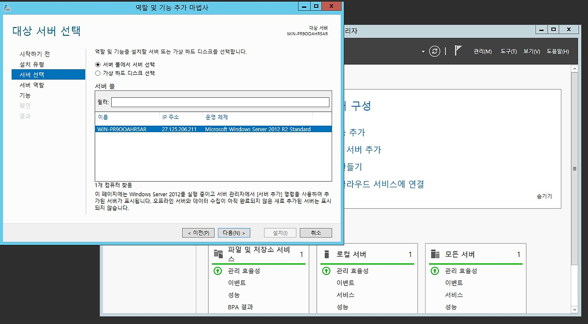588x324 pixels.
Task: Select the virtual hard disk radio option
Action: (97, 73)
